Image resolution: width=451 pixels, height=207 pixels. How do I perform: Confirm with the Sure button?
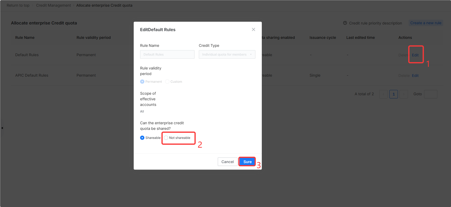point(247,162)
